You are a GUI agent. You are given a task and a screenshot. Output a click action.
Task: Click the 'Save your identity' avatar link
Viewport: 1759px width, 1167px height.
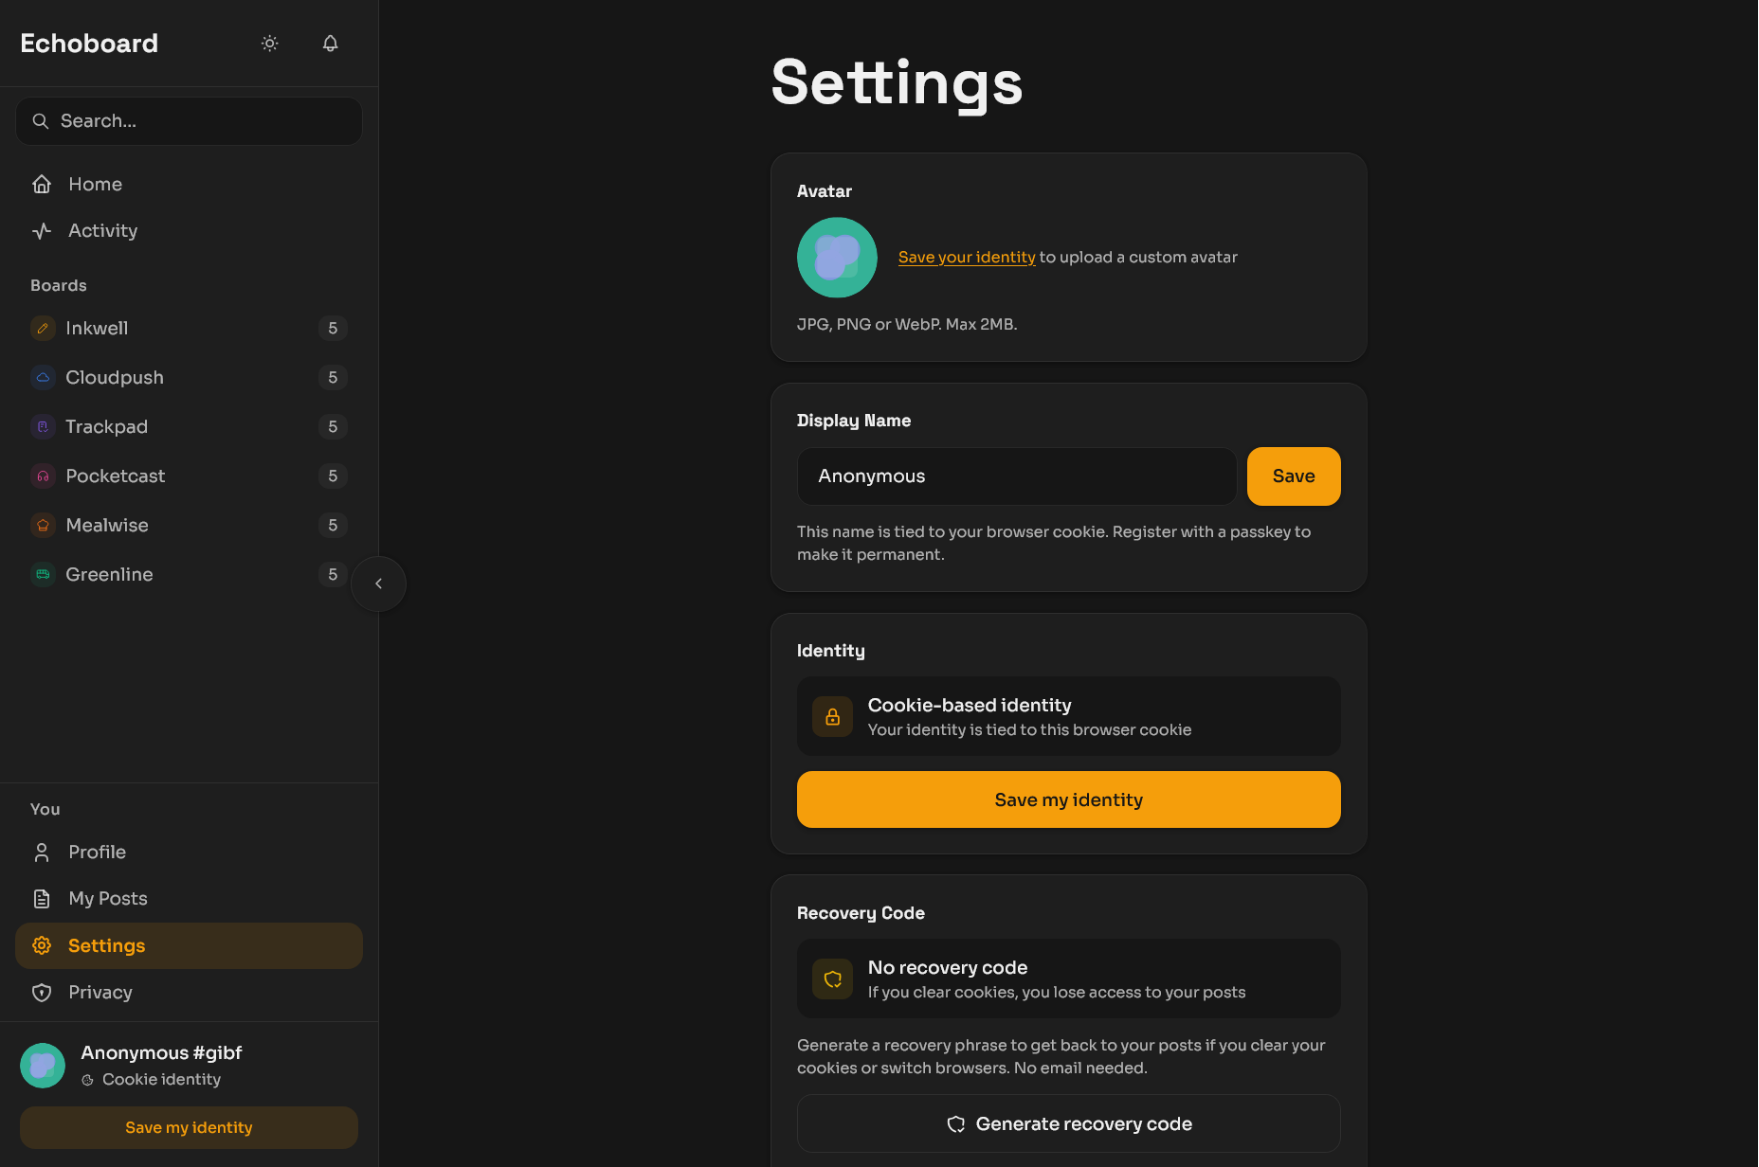pyautogui.click(x=966, y=257)
